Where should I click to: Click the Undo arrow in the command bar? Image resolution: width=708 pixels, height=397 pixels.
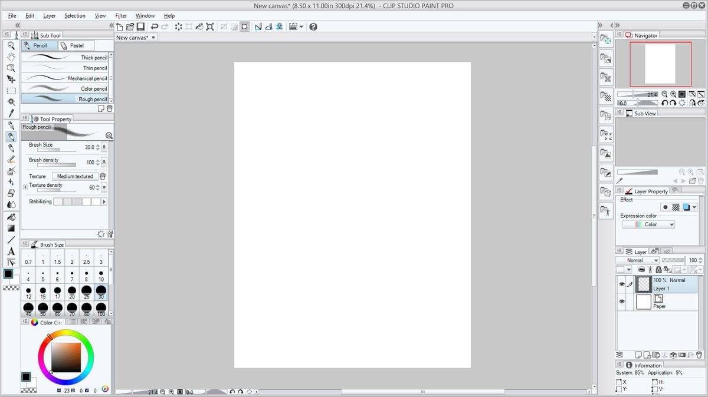(x=154, y=27)
